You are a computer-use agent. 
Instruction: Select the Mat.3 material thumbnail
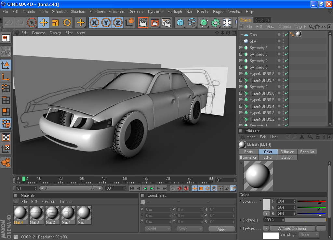pyautogui.click(x=36, y=215)
